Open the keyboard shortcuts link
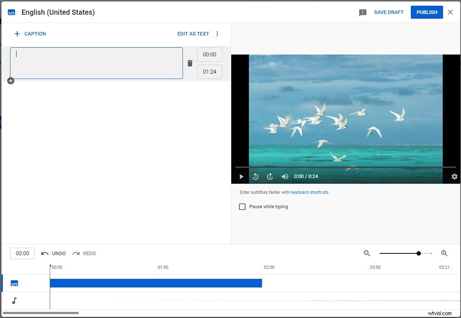The image size is (461, 318). coord(310,192)
